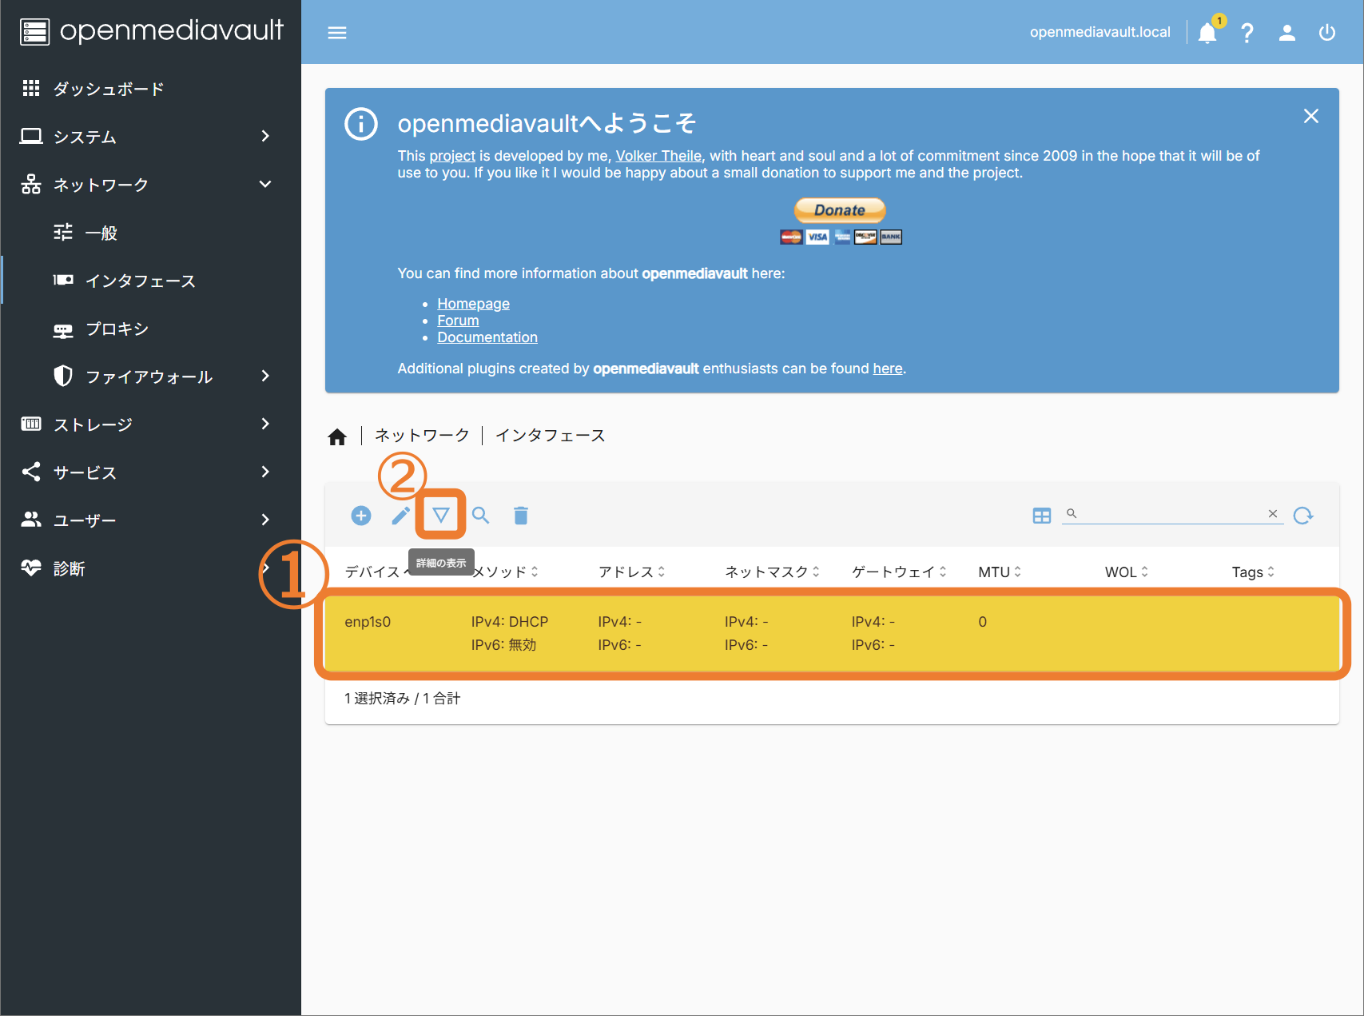Screen dimensions: 1364x1016
Task: Toggle the hamburger navigation menu
Action: (337, 33)
